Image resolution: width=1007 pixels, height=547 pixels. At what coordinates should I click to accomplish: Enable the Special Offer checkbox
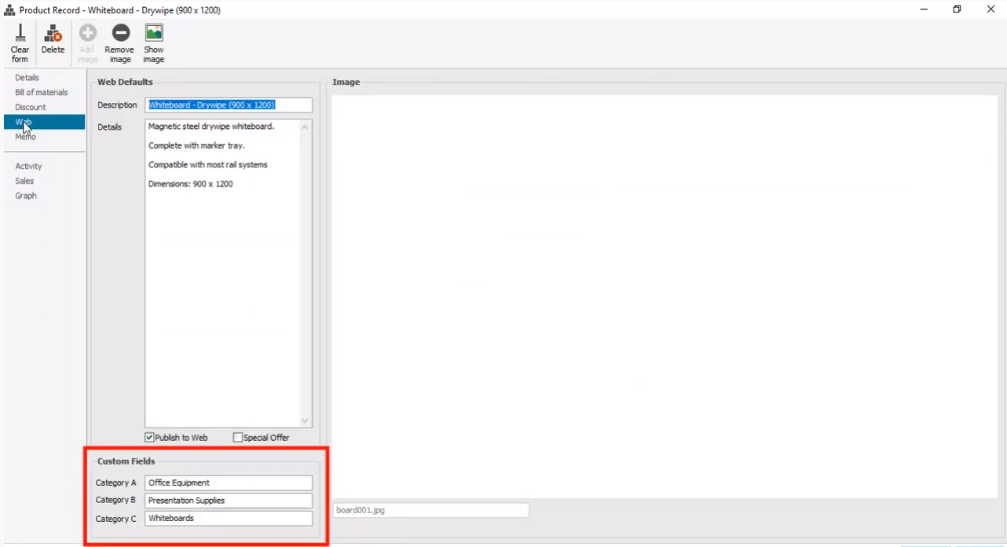click(x=238, y=438)
